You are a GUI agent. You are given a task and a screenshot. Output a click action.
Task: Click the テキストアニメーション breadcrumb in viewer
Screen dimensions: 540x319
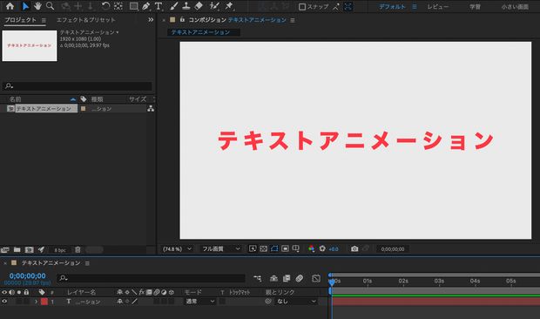201,32
